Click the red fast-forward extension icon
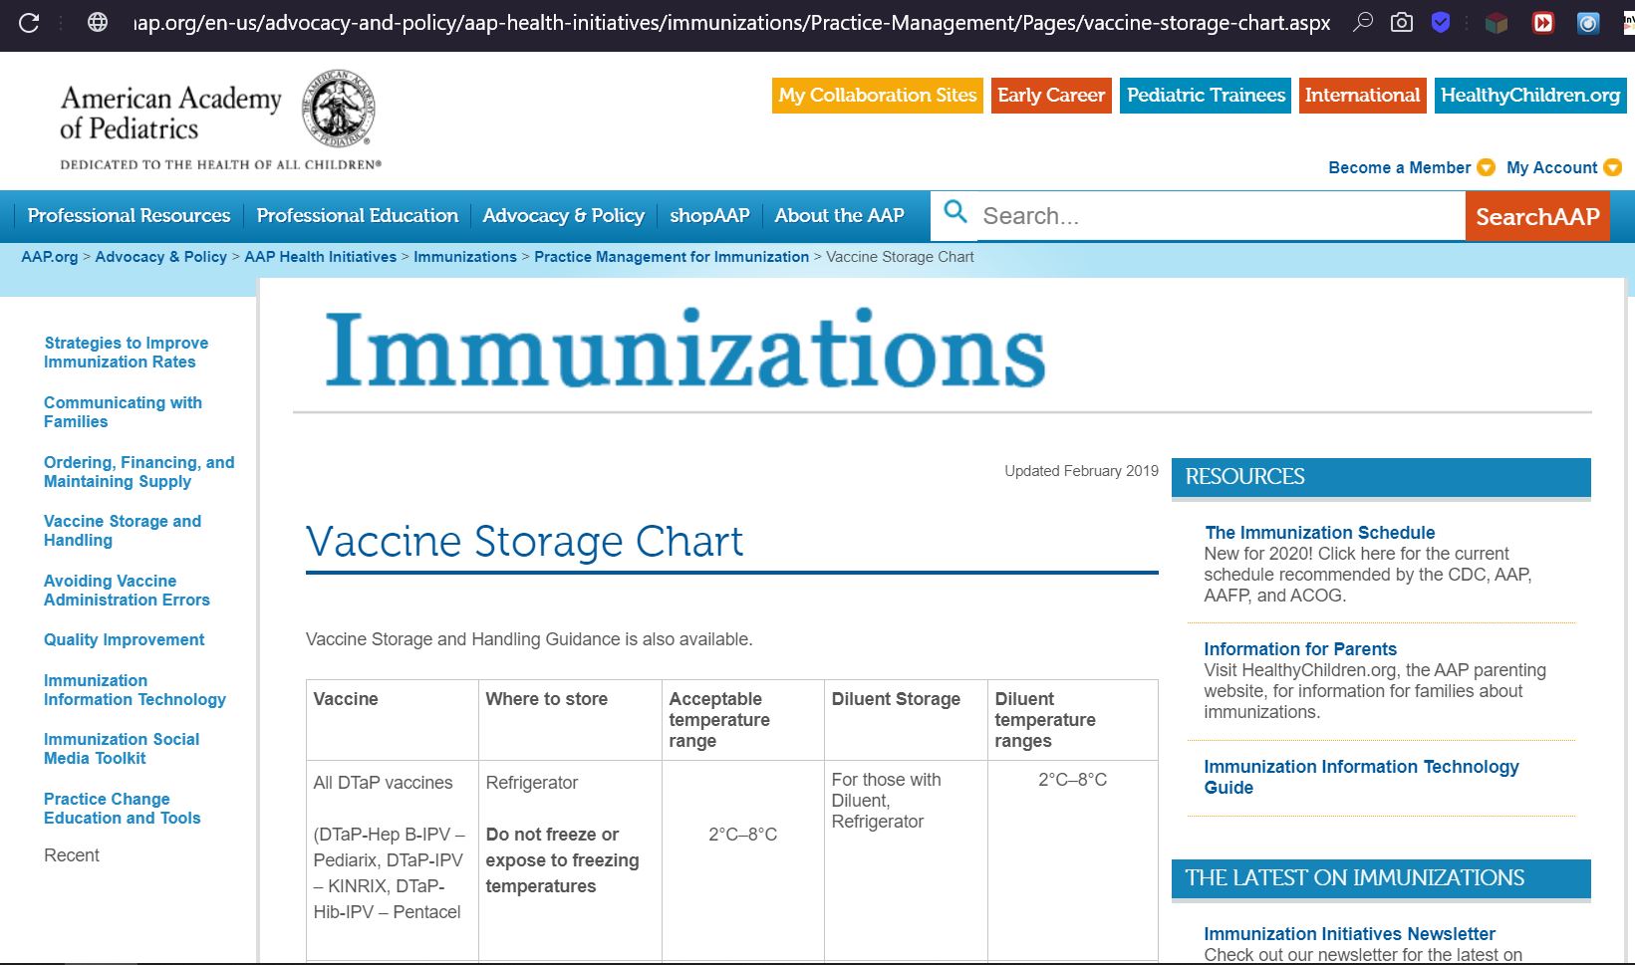1635x965 pixels. (x=1543, y=23)
